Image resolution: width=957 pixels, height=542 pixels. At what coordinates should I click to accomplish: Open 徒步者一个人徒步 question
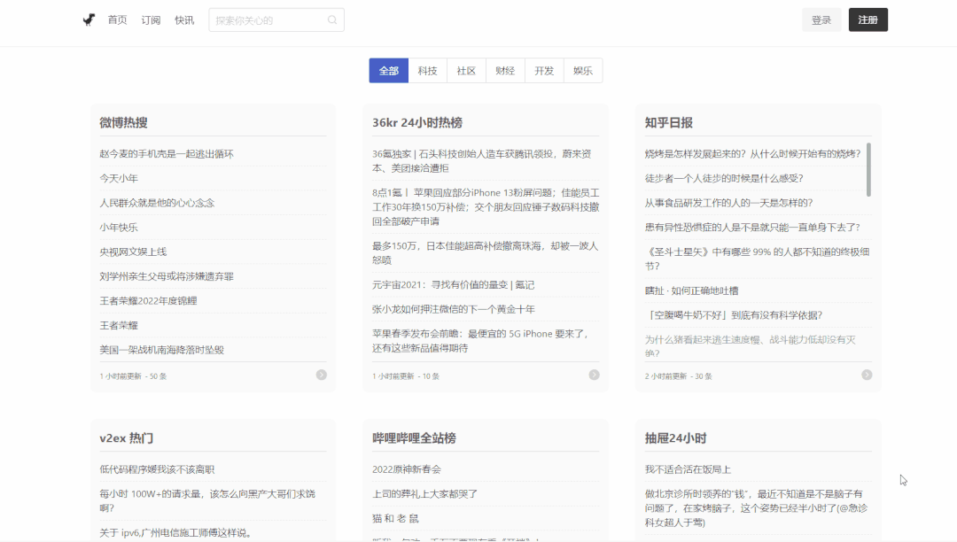coord(724,178)
